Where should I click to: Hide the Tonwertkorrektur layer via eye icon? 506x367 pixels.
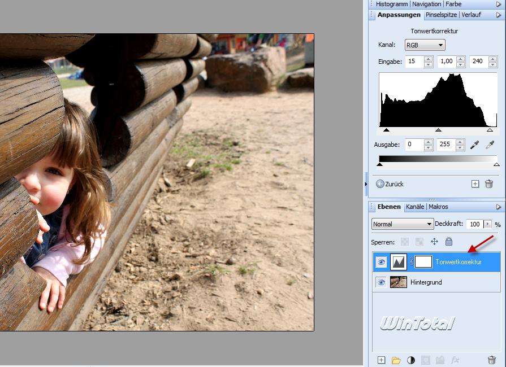click(381, 262)
